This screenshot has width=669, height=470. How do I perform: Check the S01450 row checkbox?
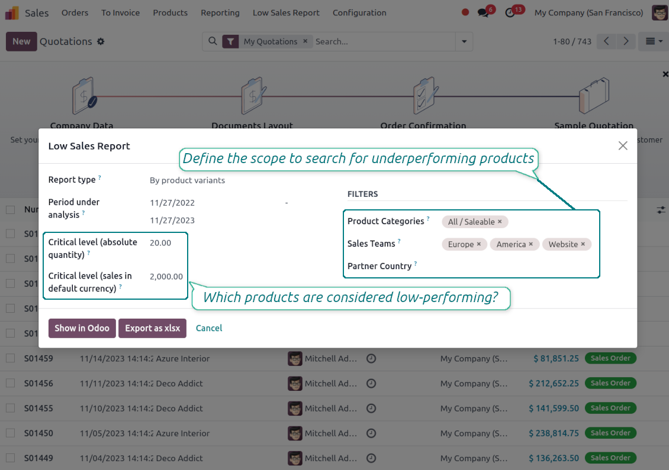pos(10,433)
